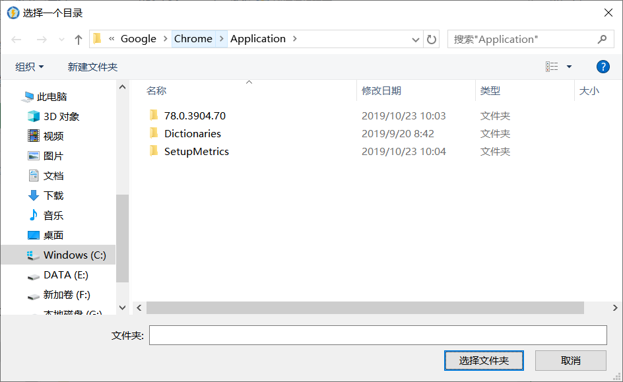This screenshot has height=382, width=623.
Task: Open 下载 downloads folder in sidebar
Action: [x=53, y=196]
